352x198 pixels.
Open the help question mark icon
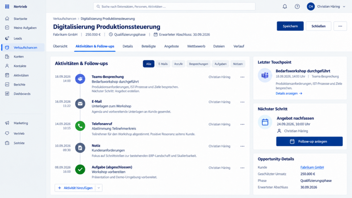pyautogui.click(x=297, y=7)
